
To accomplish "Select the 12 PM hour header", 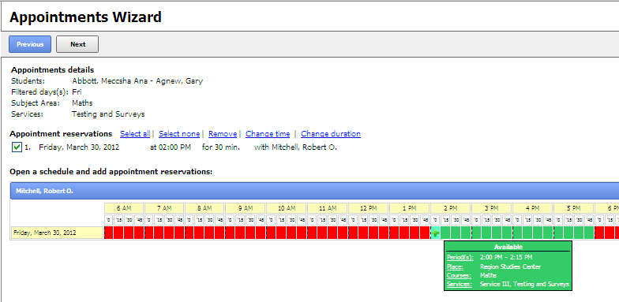I will click(368, 208).
